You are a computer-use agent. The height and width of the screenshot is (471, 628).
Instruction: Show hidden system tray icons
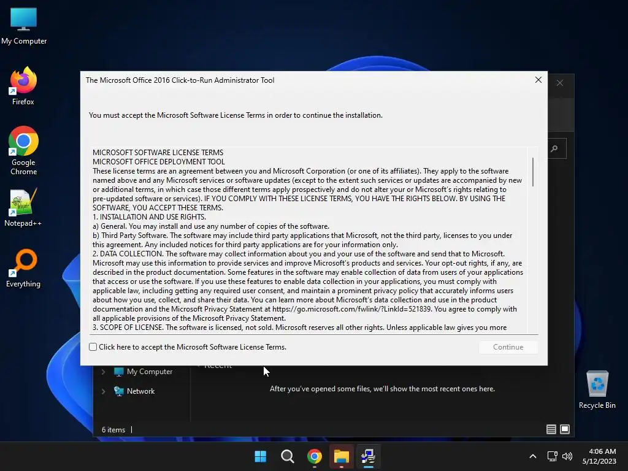533,456
